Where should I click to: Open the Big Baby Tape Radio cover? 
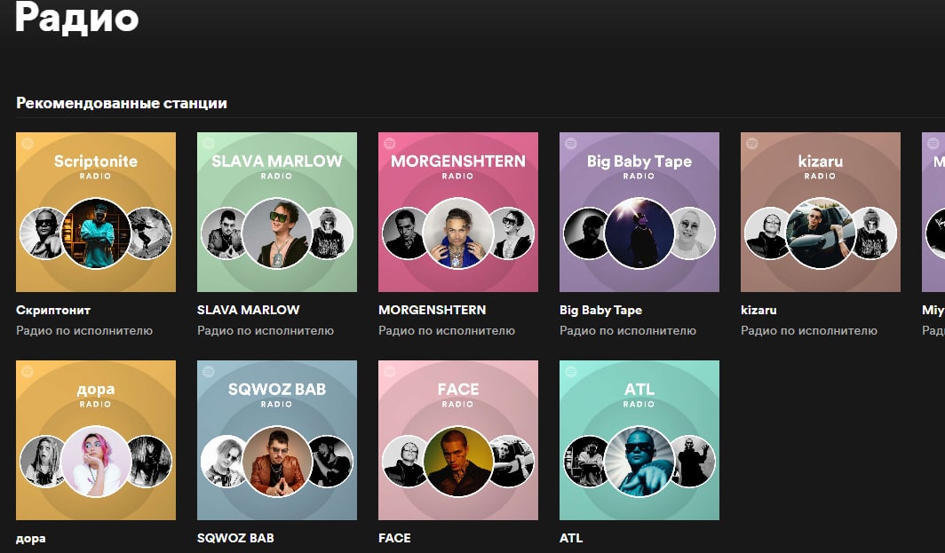[639, 212]
